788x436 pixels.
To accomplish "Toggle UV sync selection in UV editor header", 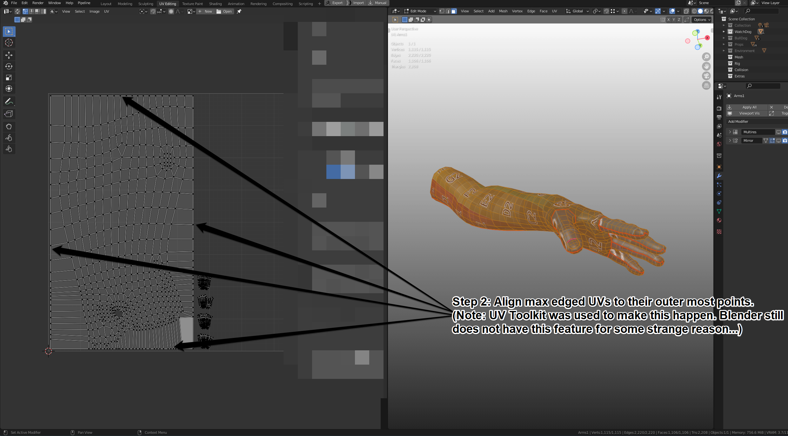I will (x=17, y=11).
